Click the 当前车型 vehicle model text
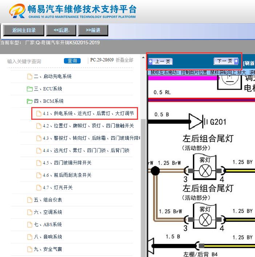Screen dimensions: 255x257 point(50,42)
